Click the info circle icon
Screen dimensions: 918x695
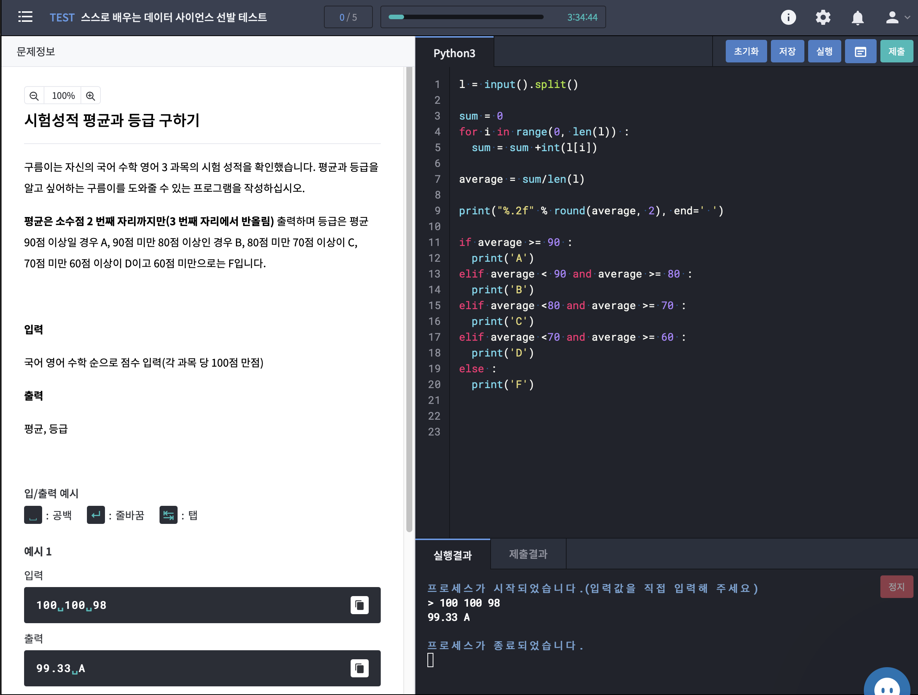(x=788, y=17)
